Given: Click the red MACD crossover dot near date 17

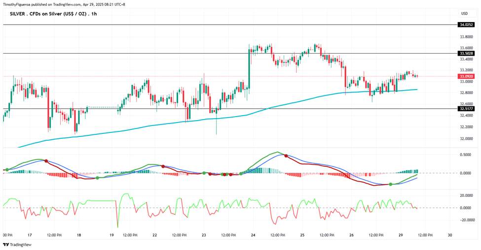Looking at the screenshot, I should point(46,160).
